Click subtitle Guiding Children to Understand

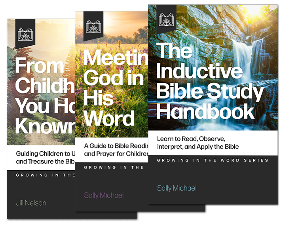point(46,158)
